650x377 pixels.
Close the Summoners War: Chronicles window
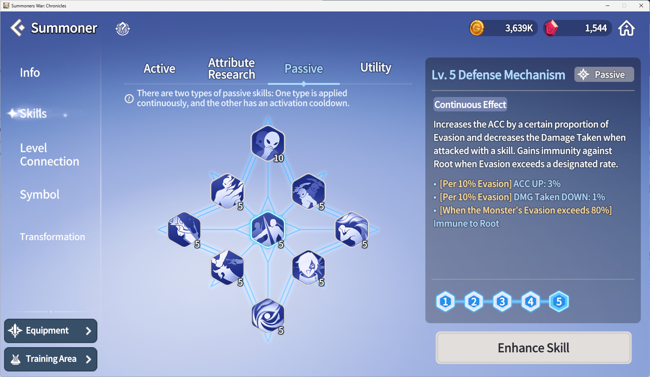[x=641, y=6]
